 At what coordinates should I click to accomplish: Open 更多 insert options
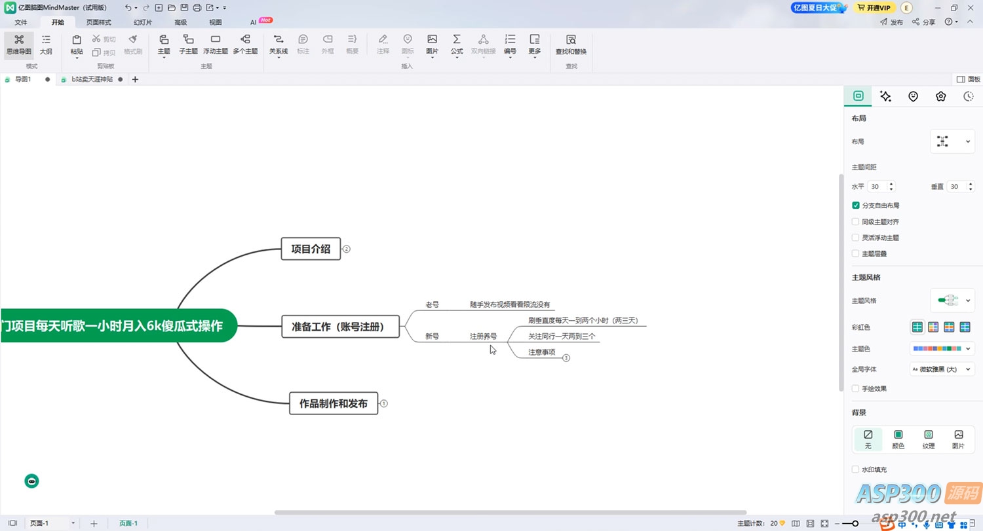[x=535, y=45]
